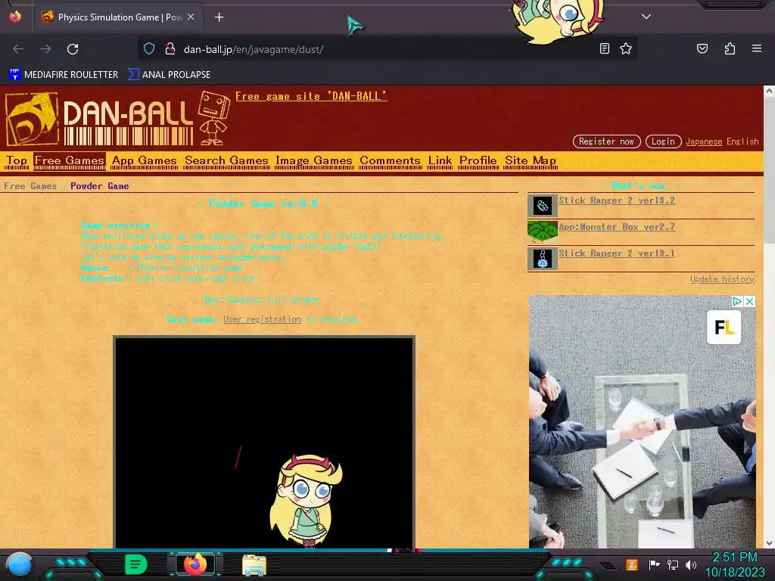
Task: Reload the page with refresh icon
Action: click(73, 49)
